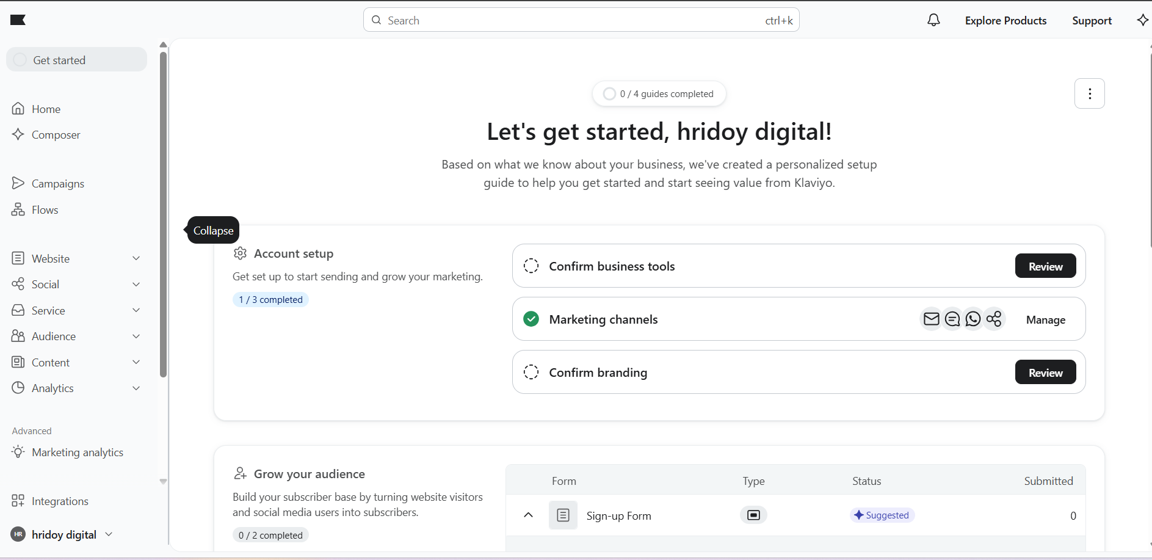The image size is (1152, 560).
Task: Expand the Website menu chevron
Action: [x=136, y=258]
